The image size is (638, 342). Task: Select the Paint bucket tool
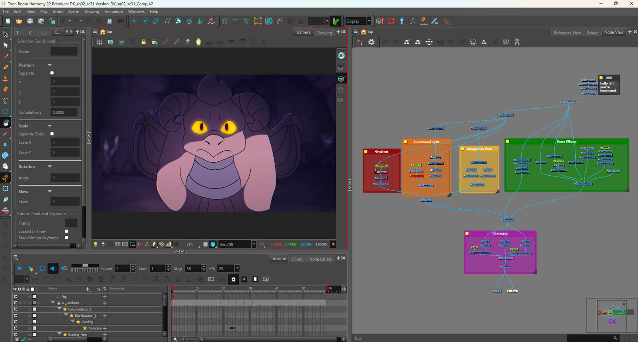pos(5,123)
